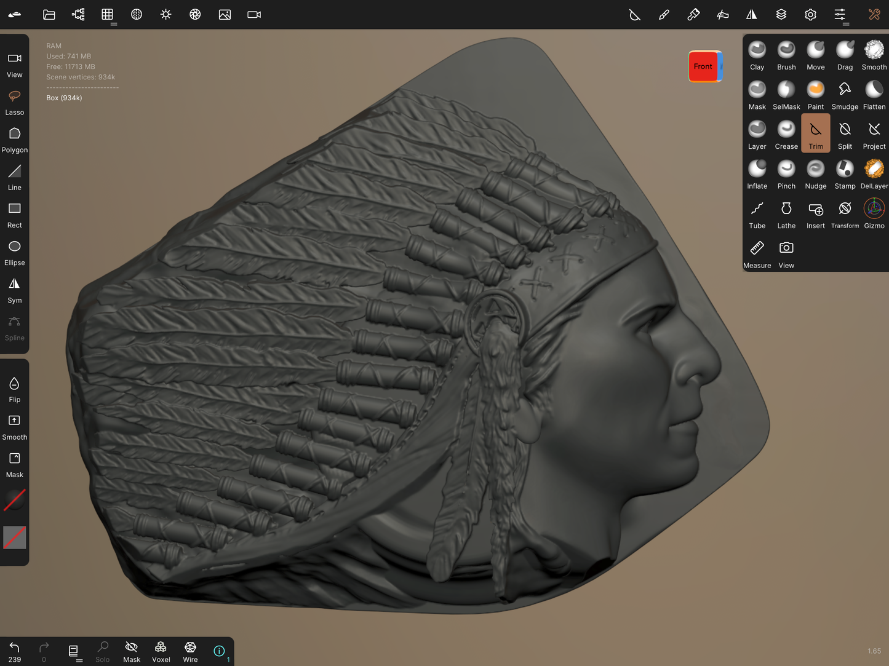
Task: Open the files folder menu
Action: tap(49, 15)
